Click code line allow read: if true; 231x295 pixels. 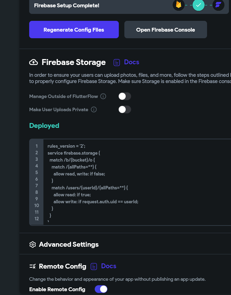click(72, 195)
